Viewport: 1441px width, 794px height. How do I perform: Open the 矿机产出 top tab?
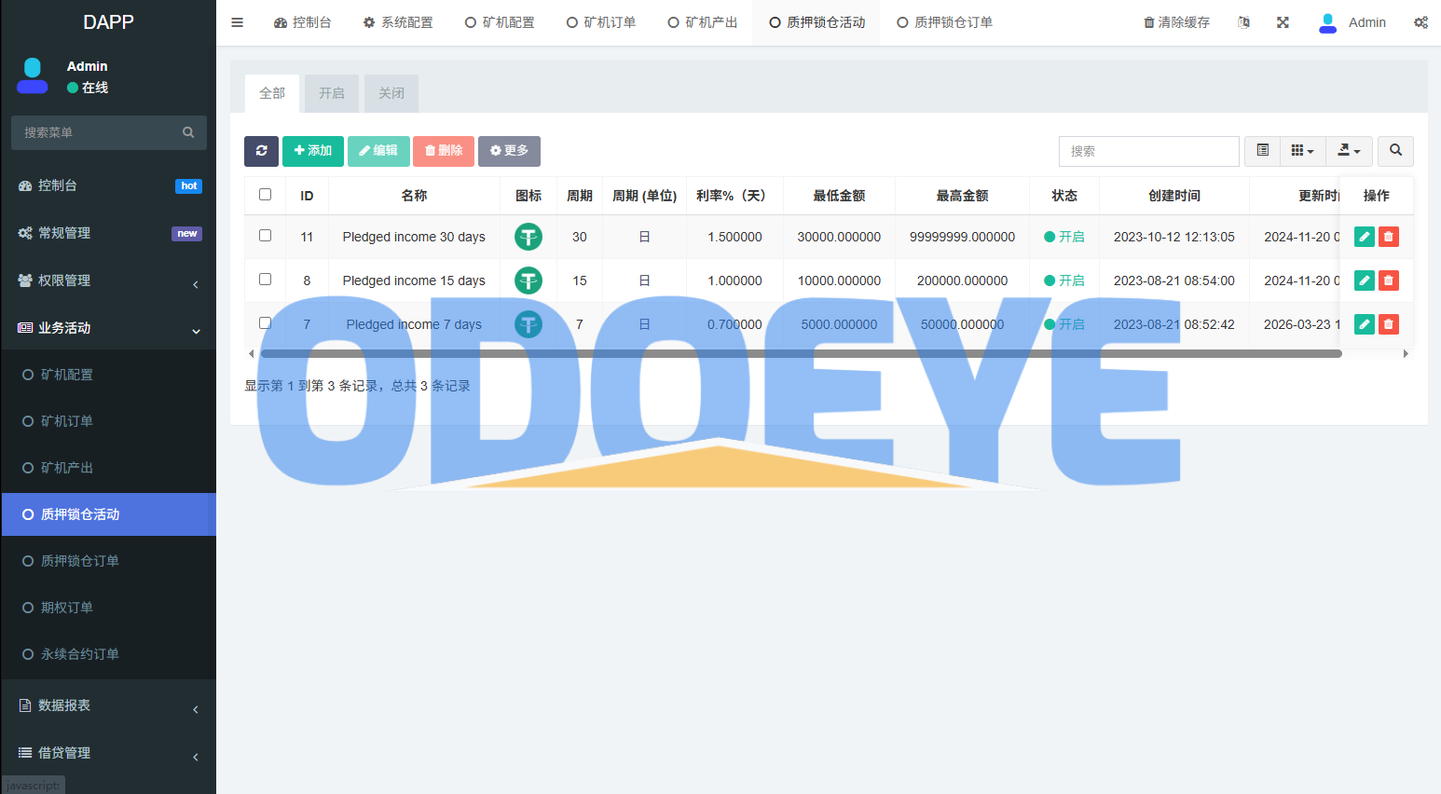pos(703,22)
